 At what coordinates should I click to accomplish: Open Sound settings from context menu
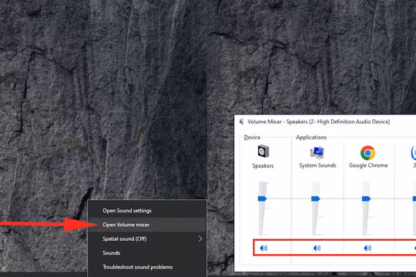(x=147, y=211)
